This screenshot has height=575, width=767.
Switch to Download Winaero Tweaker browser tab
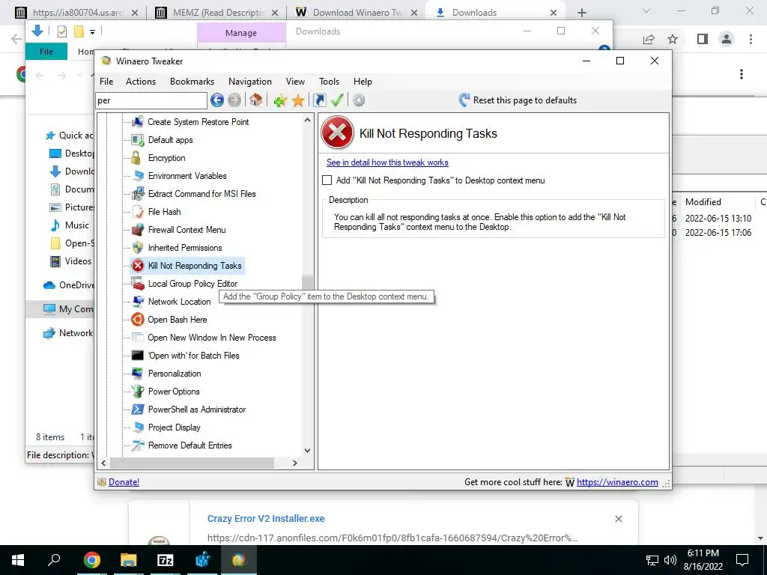click(357, 13)
